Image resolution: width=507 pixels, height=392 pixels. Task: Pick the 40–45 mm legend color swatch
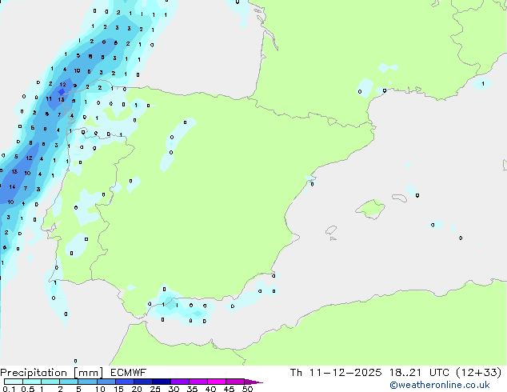pos(217,382)
